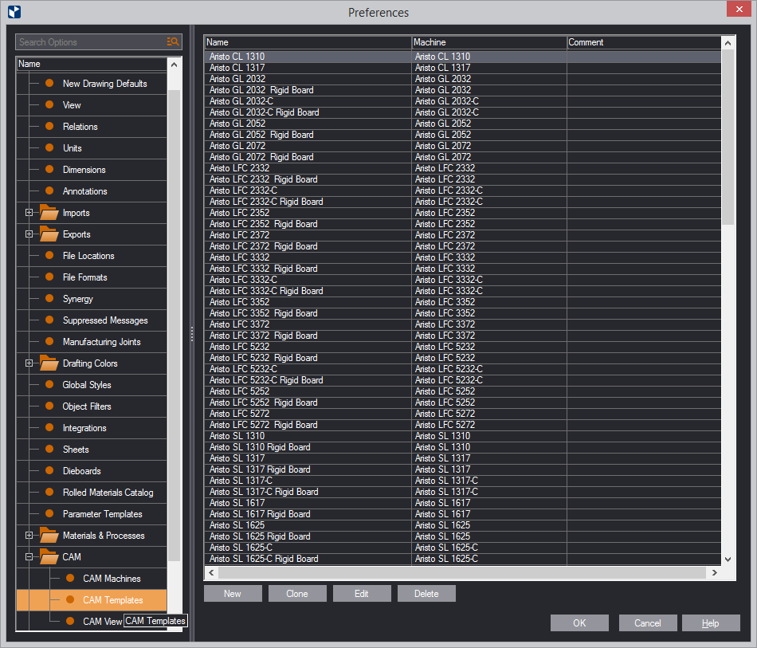This screenshot has width=757, height=648.
Task: Click orange bullet beside Dieboards
Action: pos(49,470)
